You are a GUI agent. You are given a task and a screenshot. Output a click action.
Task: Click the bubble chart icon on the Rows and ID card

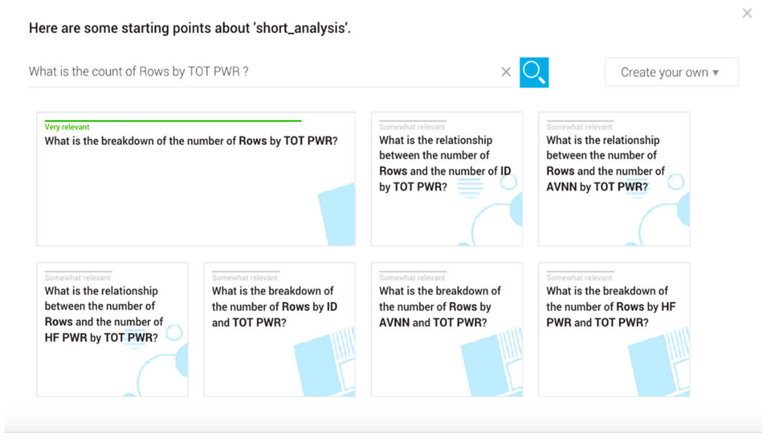click(x=497, y=215)
